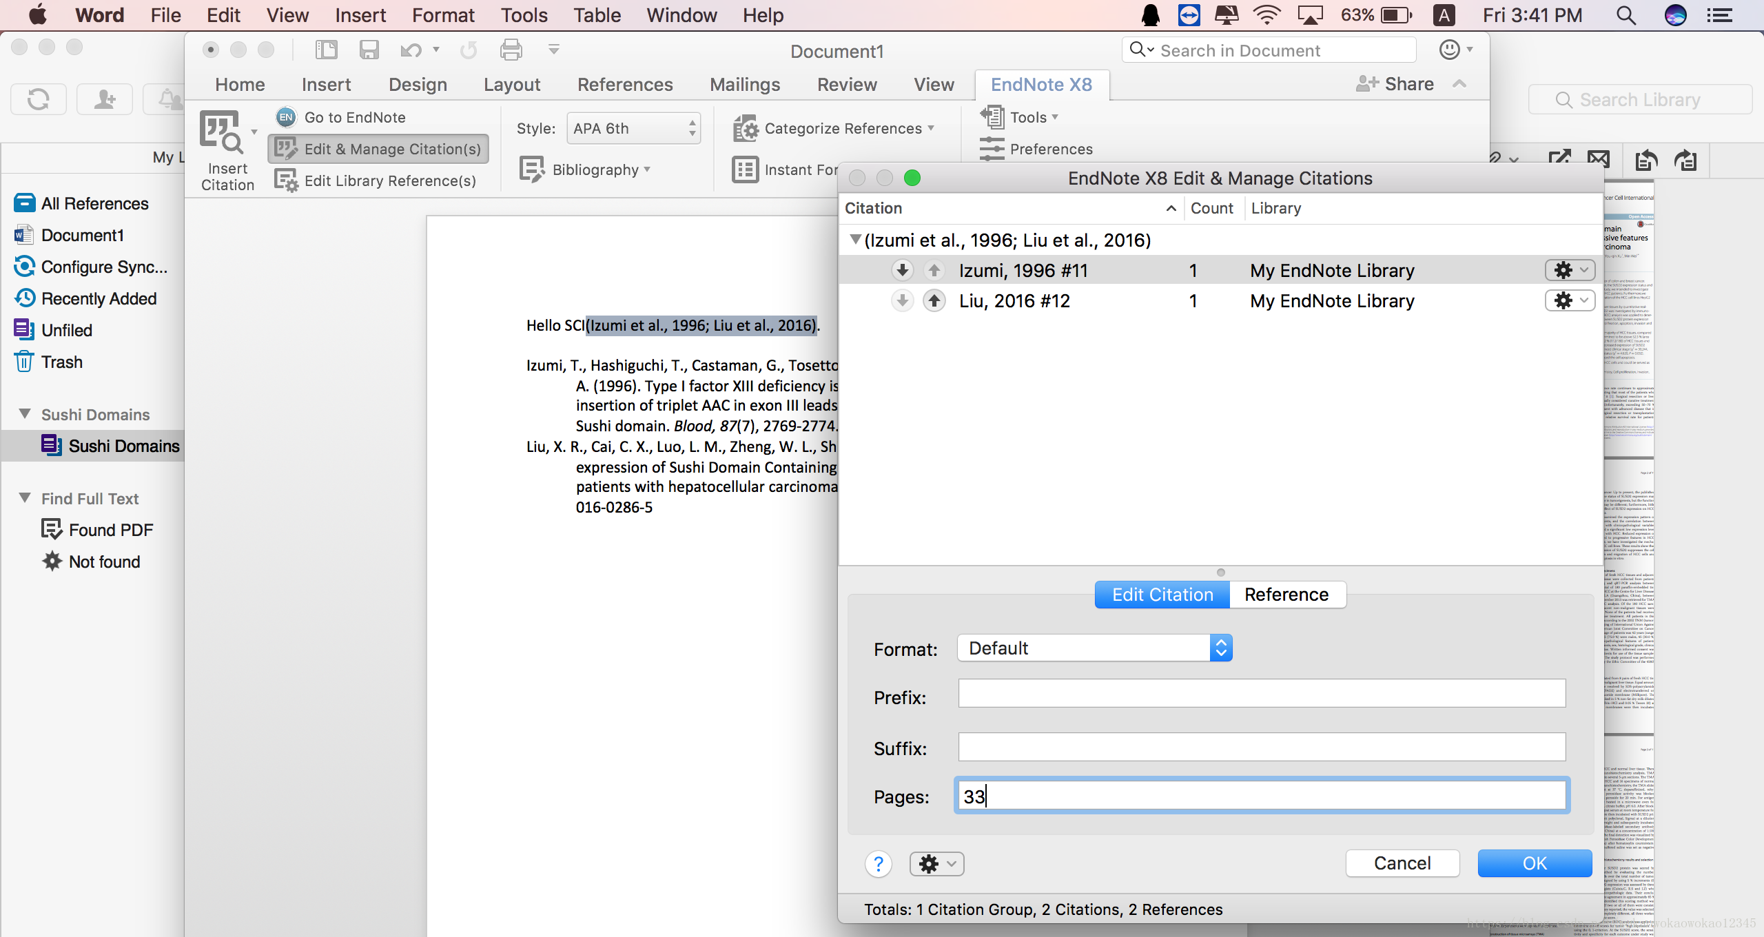Screen dimensions: 1764x937
Task: Move Liu, 2016 citation up
Action: (x=934, y=300)
